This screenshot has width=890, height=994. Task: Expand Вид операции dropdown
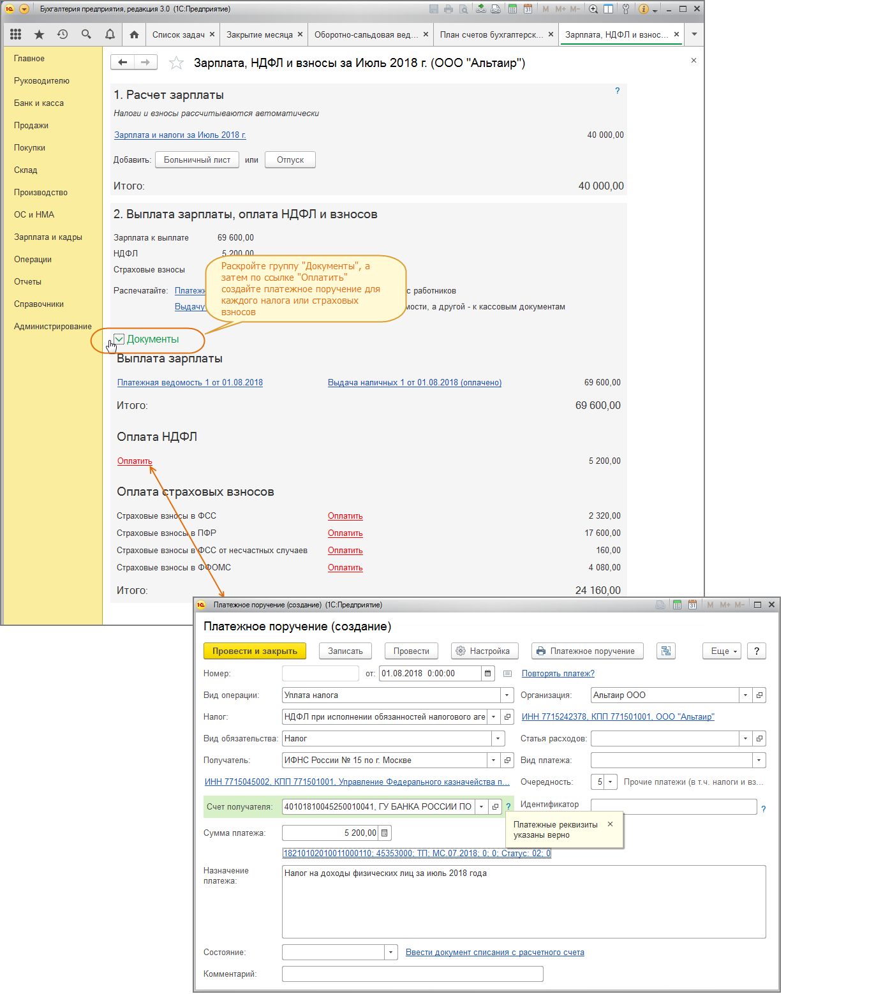(x=507, y=695)
